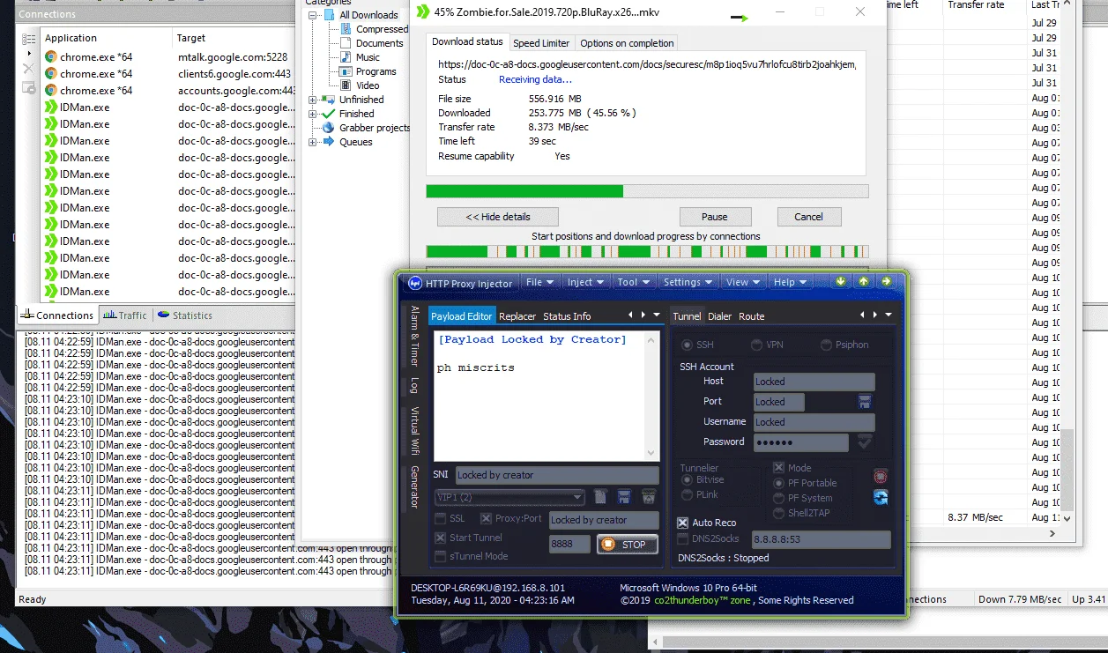Open the Tool menu dropdown

[634, 282]
